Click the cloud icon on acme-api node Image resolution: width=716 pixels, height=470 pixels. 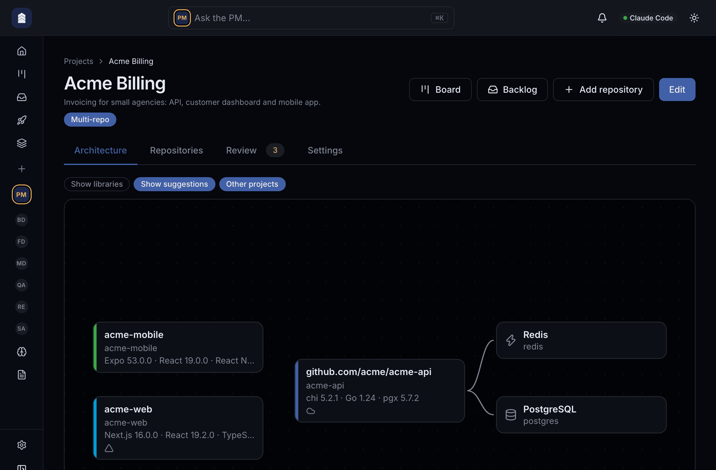311,411
